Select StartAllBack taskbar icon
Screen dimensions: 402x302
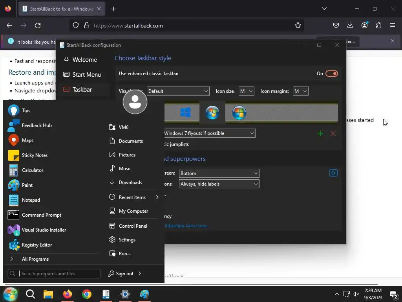click(x=106, y=294)
